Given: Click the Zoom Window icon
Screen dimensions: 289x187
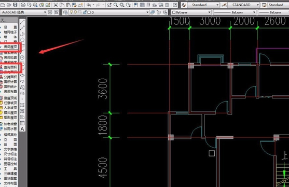Looking at the screenshot, I should click(122, 5).
